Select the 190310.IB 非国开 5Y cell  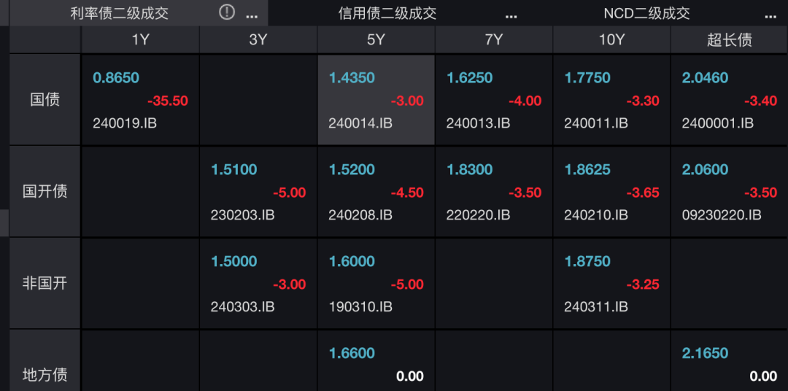pos(376,284)
